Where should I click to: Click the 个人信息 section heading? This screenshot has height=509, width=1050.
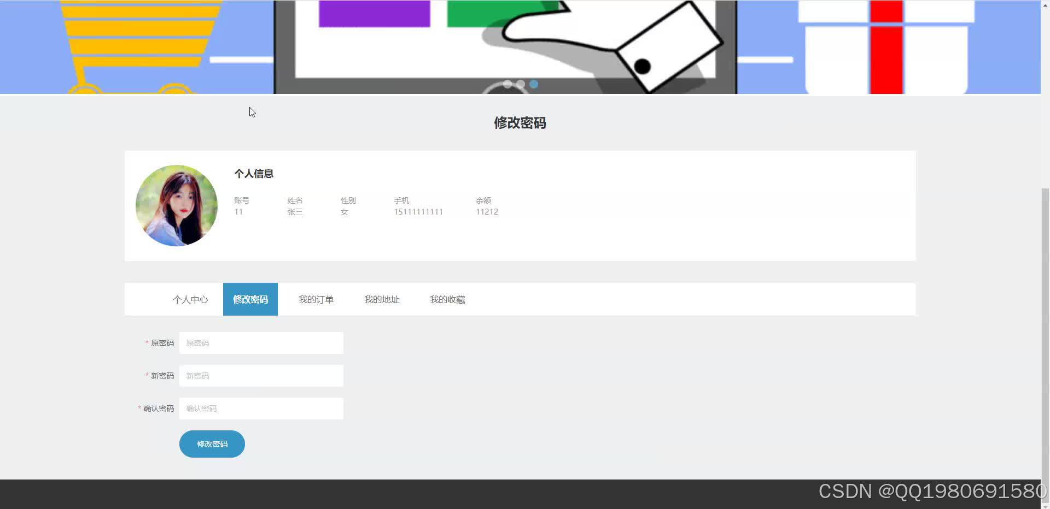click(x=254, y=173)
